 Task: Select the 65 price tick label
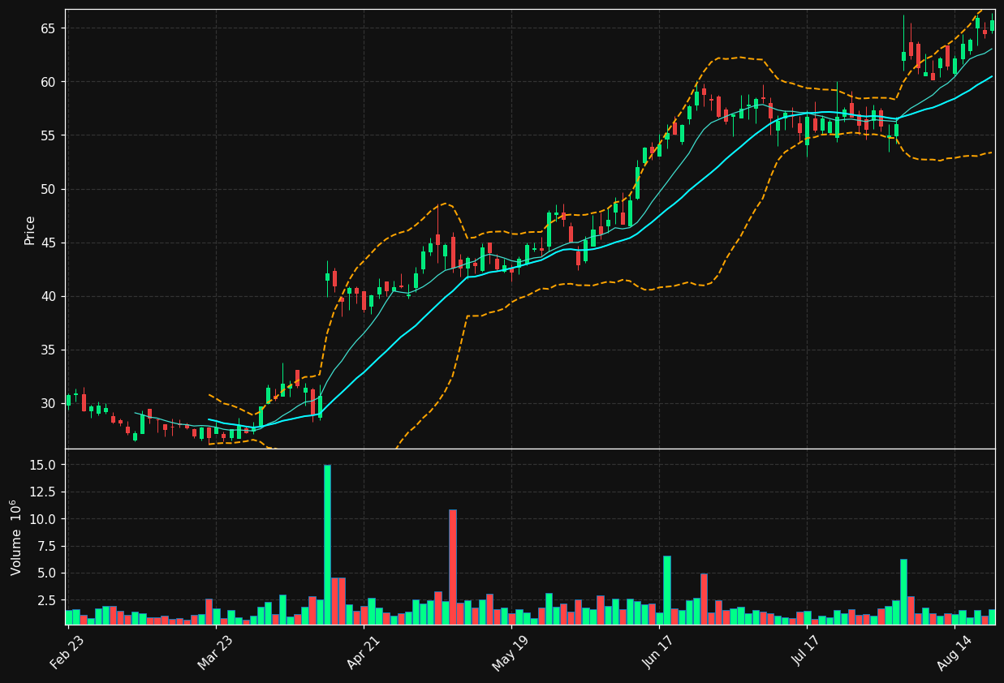click(x=47, y=28)
